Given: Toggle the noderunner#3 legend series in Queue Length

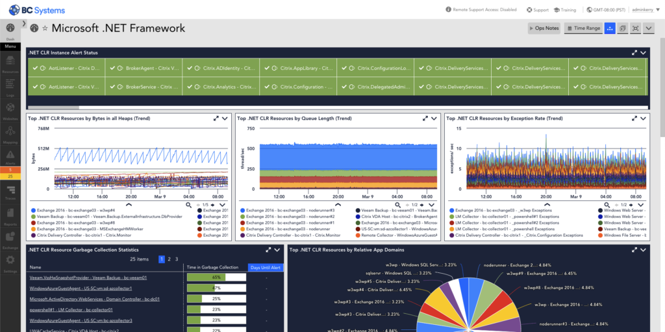Looking at the screenshot, I should pos(288,210).
